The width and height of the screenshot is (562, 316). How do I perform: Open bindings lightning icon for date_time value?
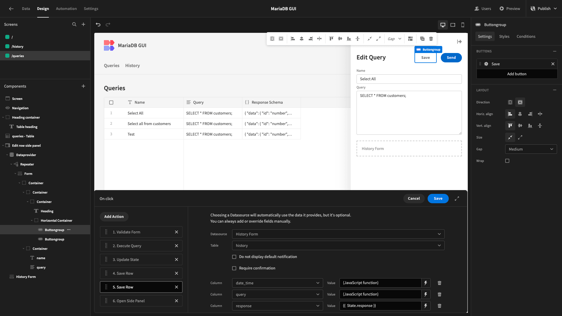426,283
